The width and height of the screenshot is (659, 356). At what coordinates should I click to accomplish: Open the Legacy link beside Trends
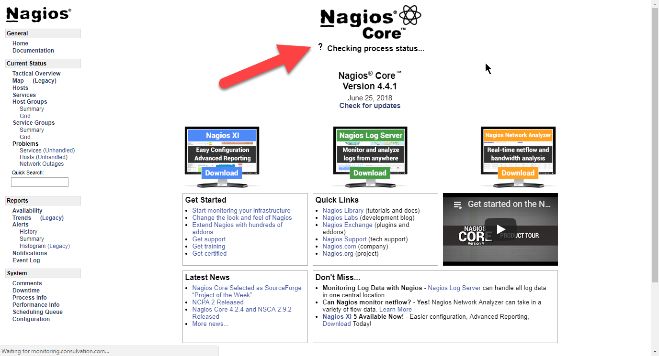pyautogui.click(x=52, y=218)
